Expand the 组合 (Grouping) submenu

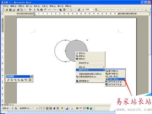[90, 67]
